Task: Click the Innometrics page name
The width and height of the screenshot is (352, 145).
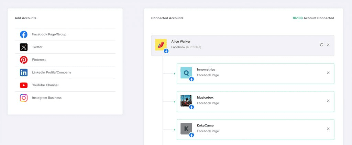Action: [x=206, y=70]
